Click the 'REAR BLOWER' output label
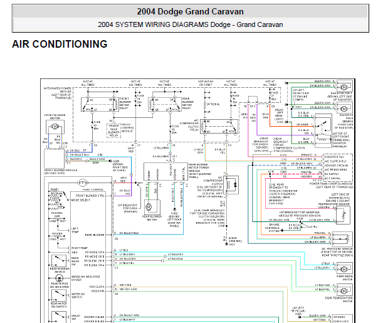 point(95,235)
